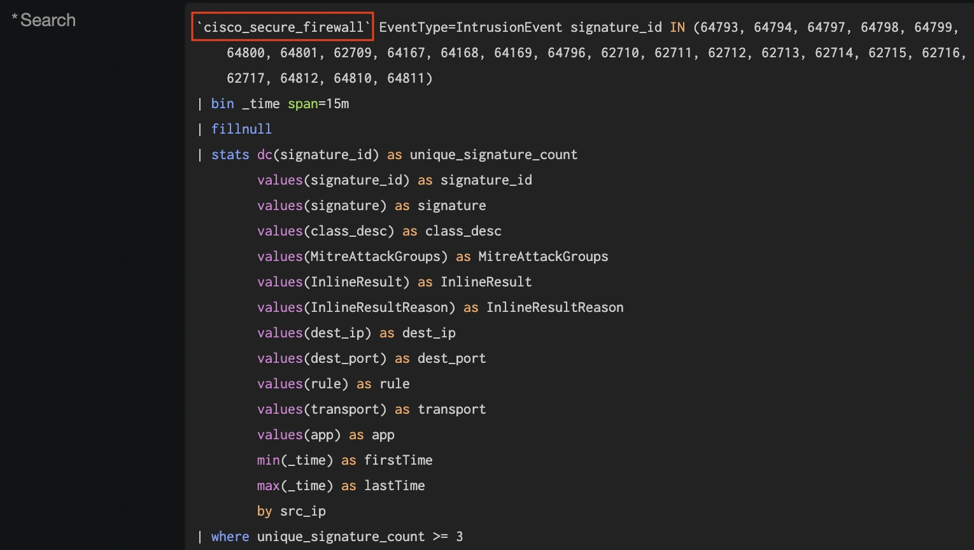Screen dimensions: 974x550
Task: Place cursor on max(_time) function
Action: (295, 486)
